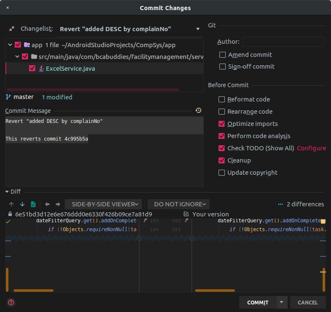331x312 pixels.
Task: Click the lock icon beside revision hash
Action: click(10, 214)
